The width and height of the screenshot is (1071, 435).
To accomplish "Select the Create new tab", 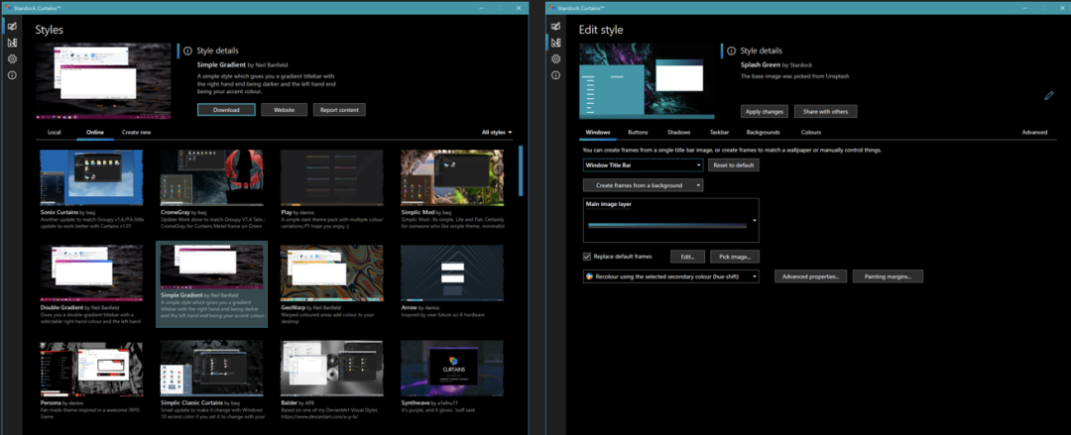I will click(x=136, y=132).
